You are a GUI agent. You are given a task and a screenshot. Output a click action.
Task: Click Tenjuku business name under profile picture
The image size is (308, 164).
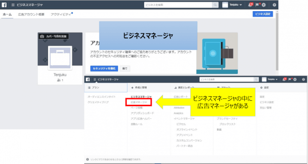(60, 75)
